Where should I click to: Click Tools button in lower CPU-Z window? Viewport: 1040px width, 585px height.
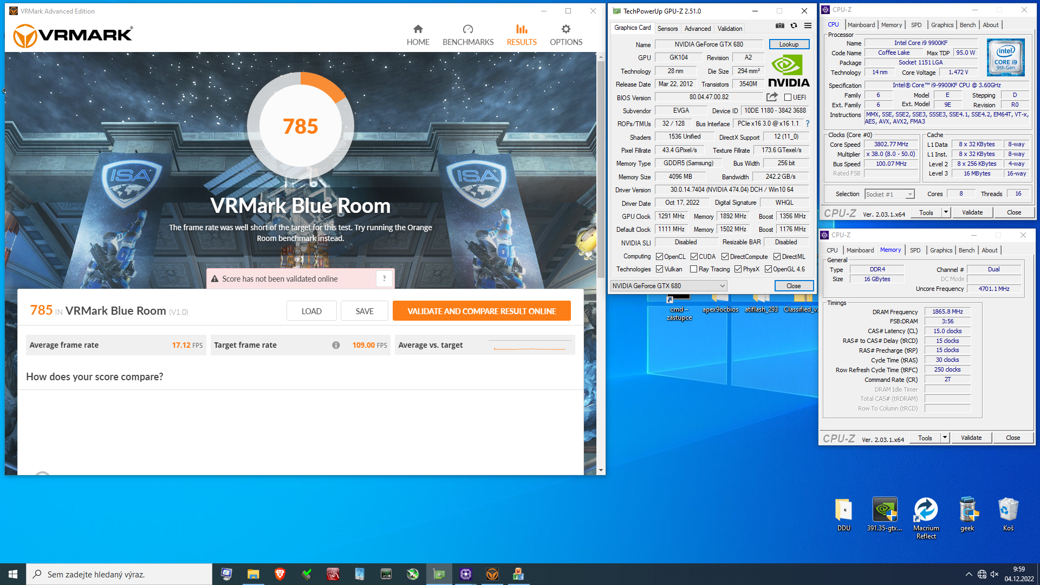[x=925, y=438]
